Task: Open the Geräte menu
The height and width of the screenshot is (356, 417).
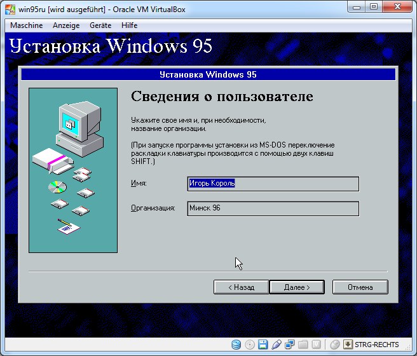Action: coord(100,25)
